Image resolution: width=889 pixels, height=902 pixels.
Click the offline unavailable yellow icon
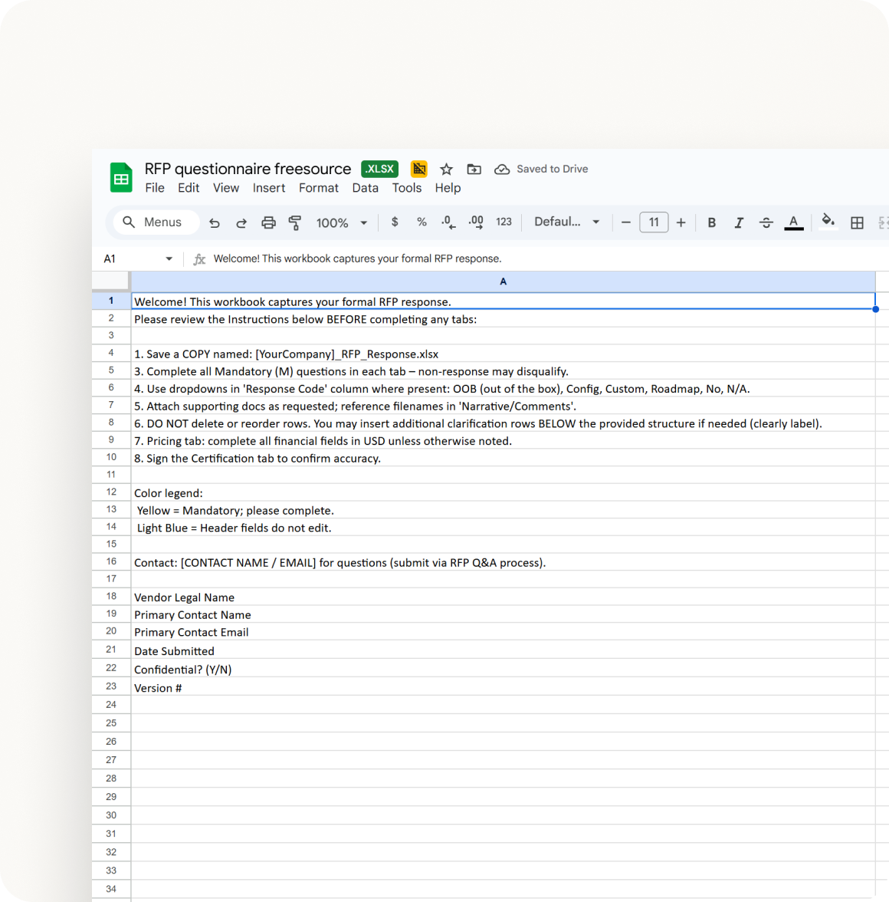point(419,169)
